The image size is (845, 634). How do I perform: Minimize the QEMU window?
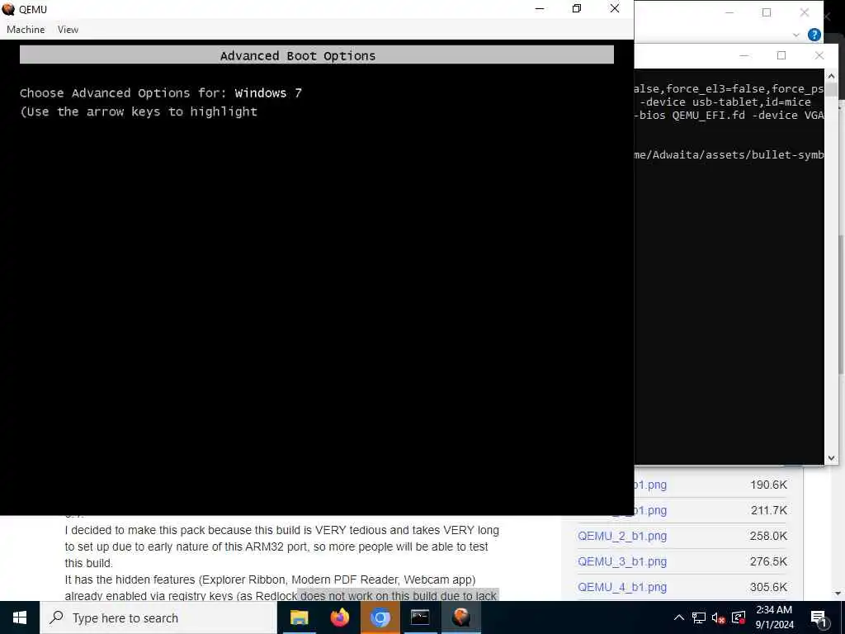540,8
